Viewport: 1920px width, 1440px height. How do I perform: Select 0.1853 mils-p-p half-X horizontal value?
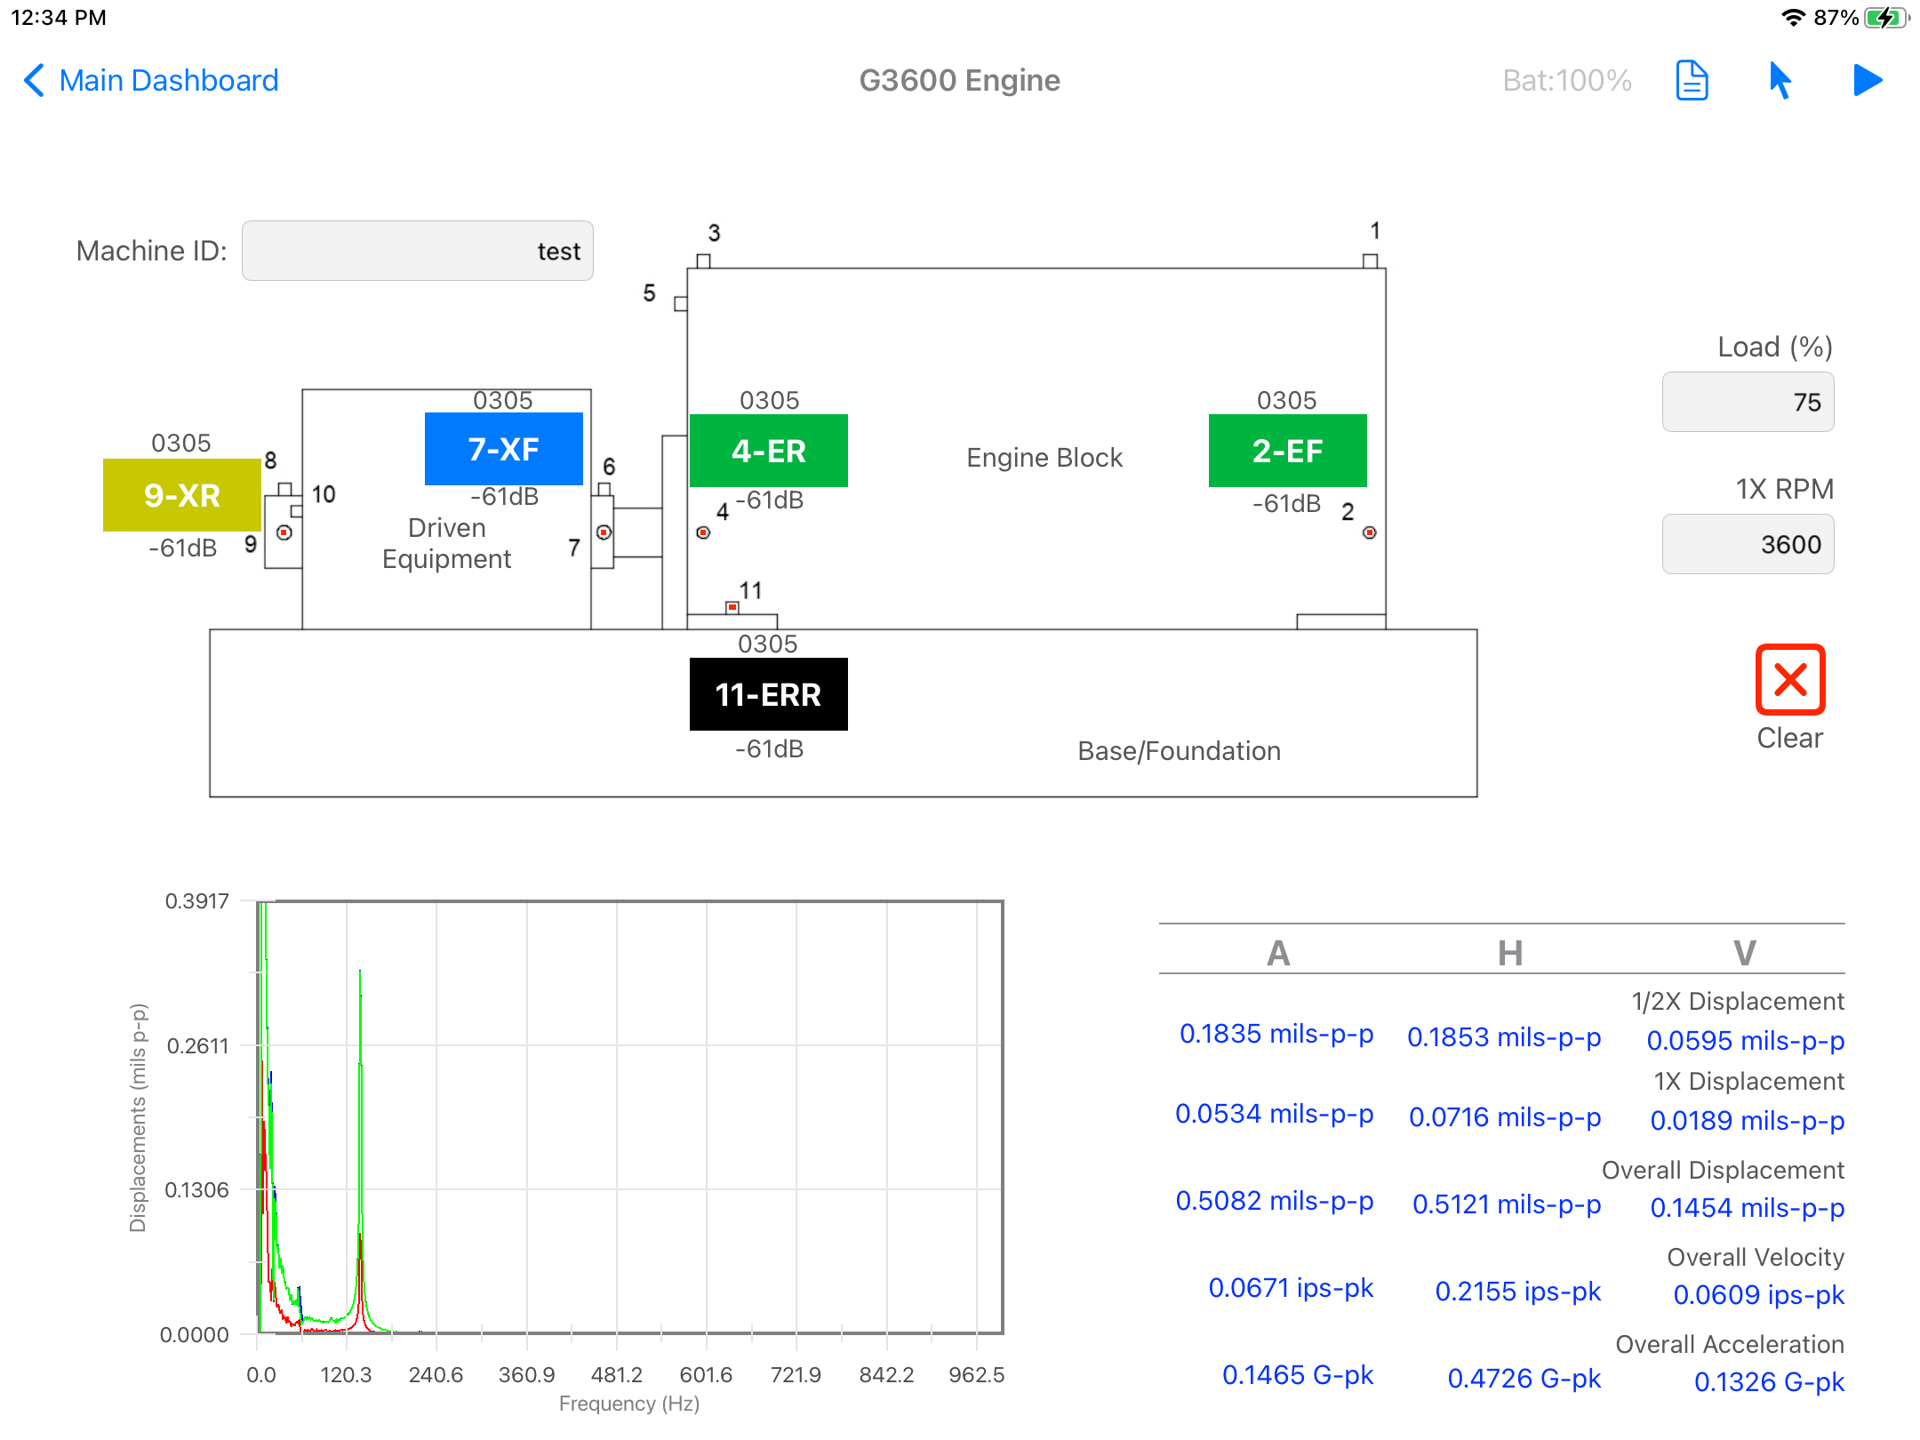click(x=1504, y=1037)
